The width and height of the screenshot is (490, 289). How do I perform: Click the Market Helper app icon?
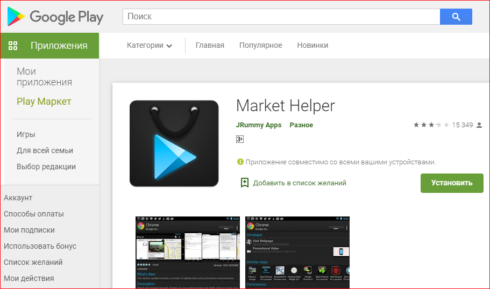(174, 143)
